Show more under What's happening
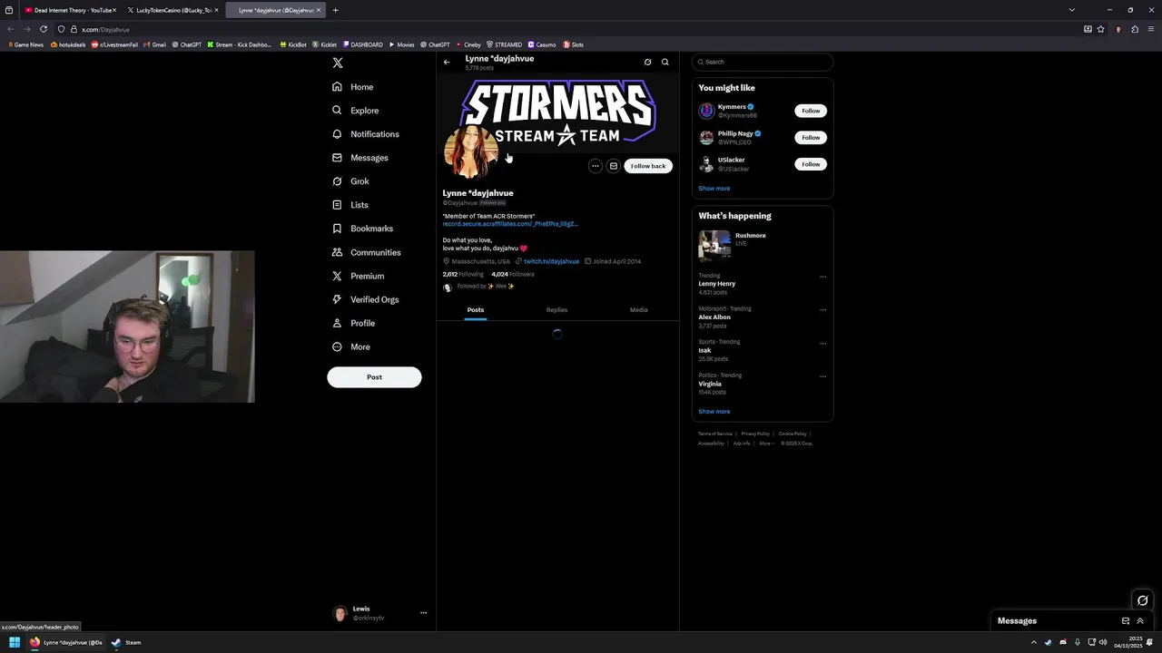The width and height of the screenshot is (1162, 653). [714, 412]
